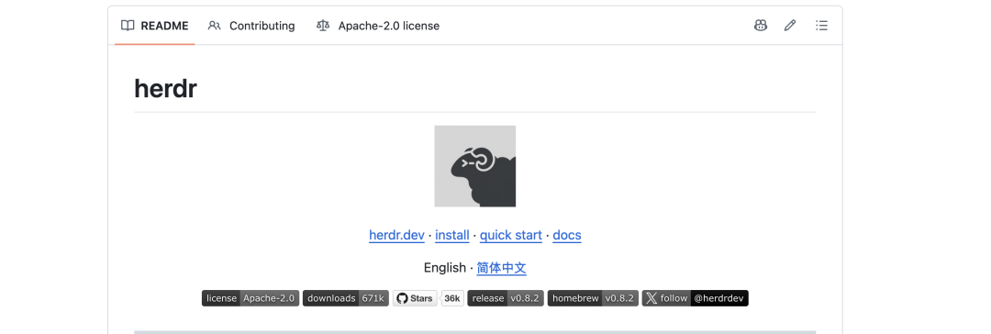The width and height of the screenshot is (991, 334).
Task: Go to the docs link
Action: coord(567,235)
